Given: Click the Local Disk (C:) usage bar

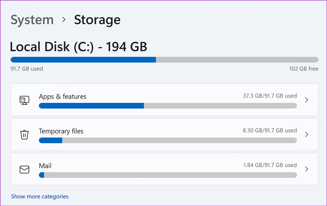Looking at the screenshot, I should (164, 60).
